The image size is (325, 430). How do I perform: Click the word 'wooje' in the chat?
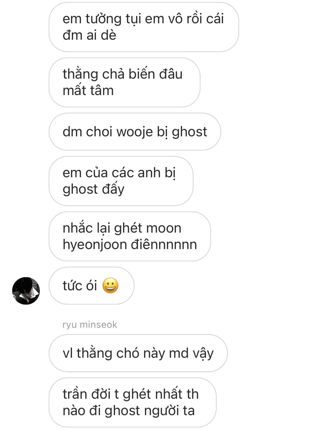click(x=135, y=132)
